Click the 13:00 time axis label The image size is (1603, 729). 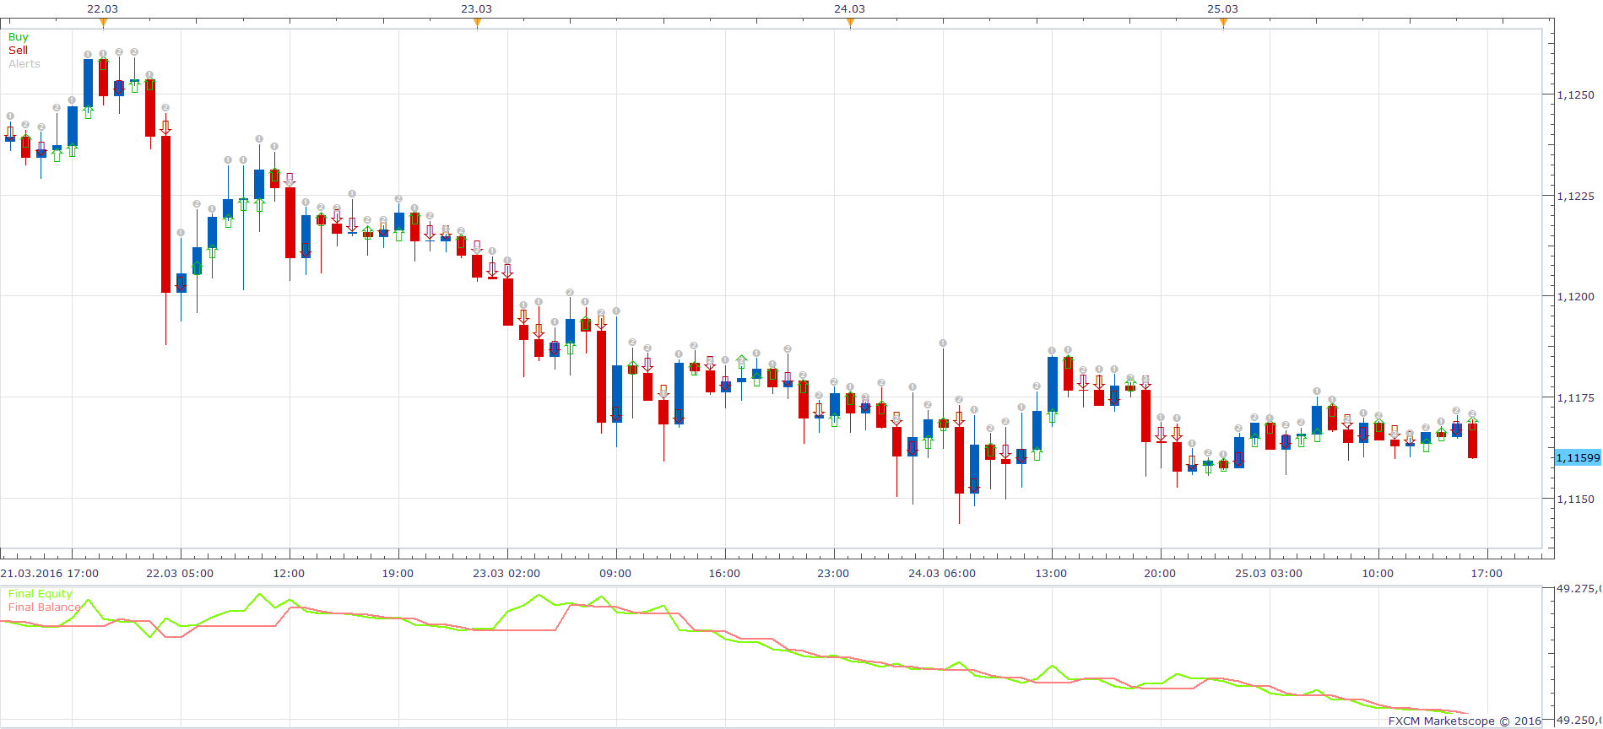click(1051, 574)
